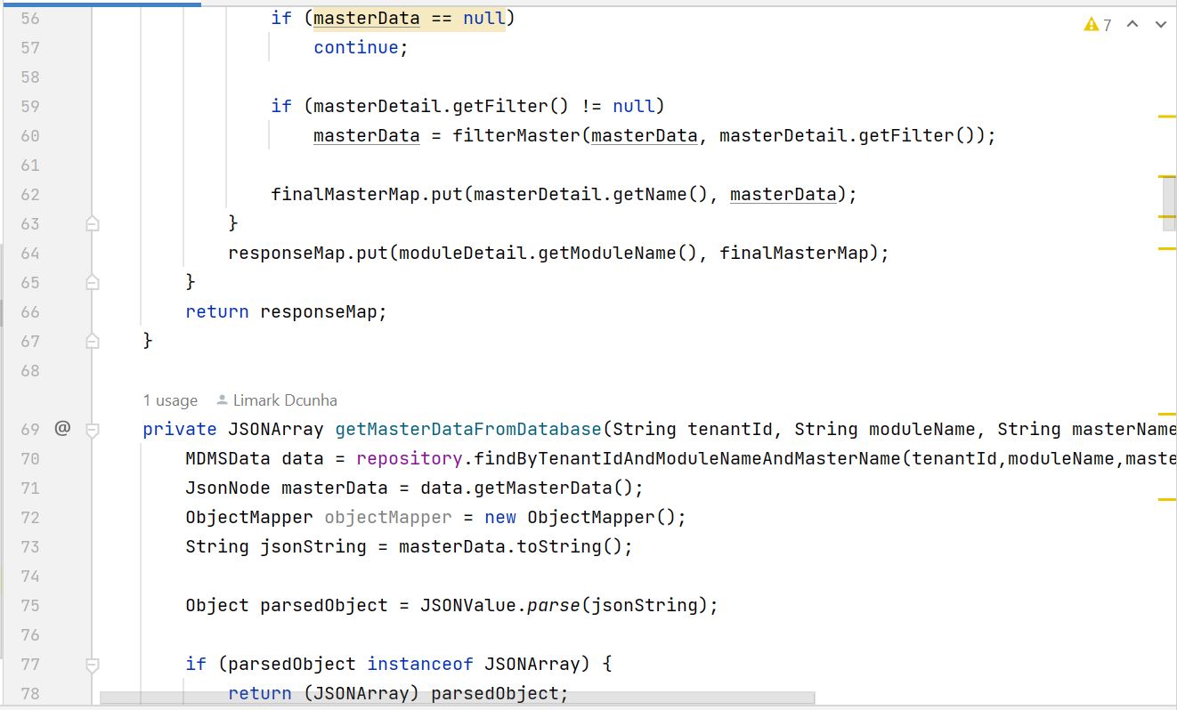
Task: Collapse the if block fold arrow at line 77
Action: coord(92,664)
